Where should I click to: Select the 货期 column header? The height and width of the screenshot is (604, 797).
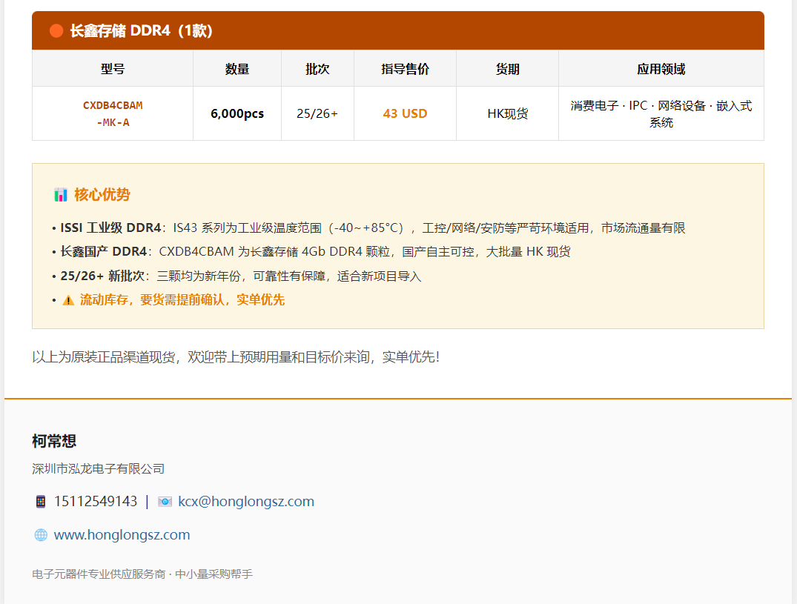[507, 69]
